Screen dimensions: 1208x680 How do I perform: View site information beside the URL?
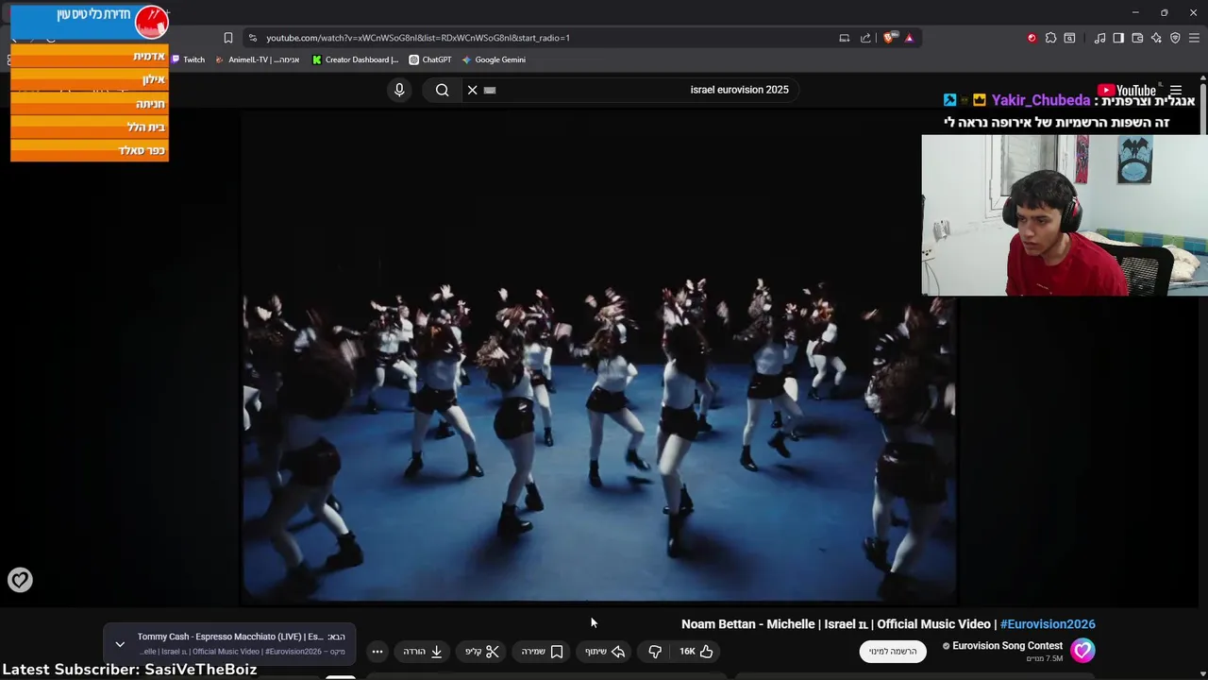pyautogui.click(x=252, y=38)
